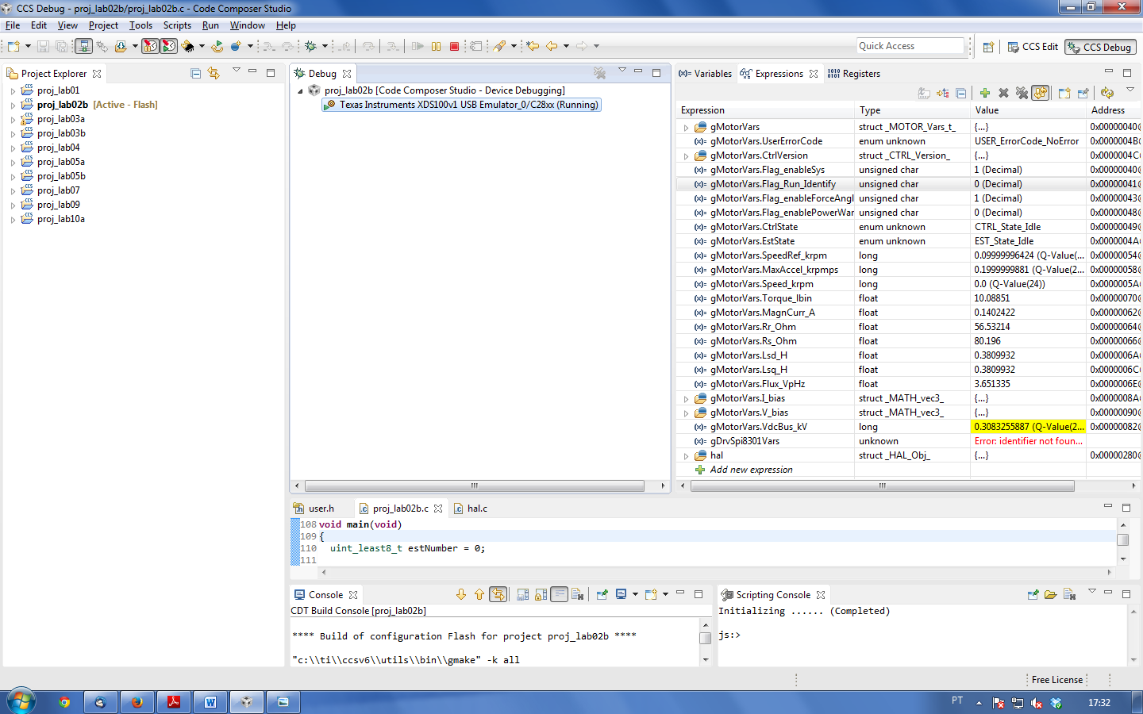Select XDS100v1 USB Emulator running thread
This screenshot has height=714, width=1143.
tap(461, 105)
